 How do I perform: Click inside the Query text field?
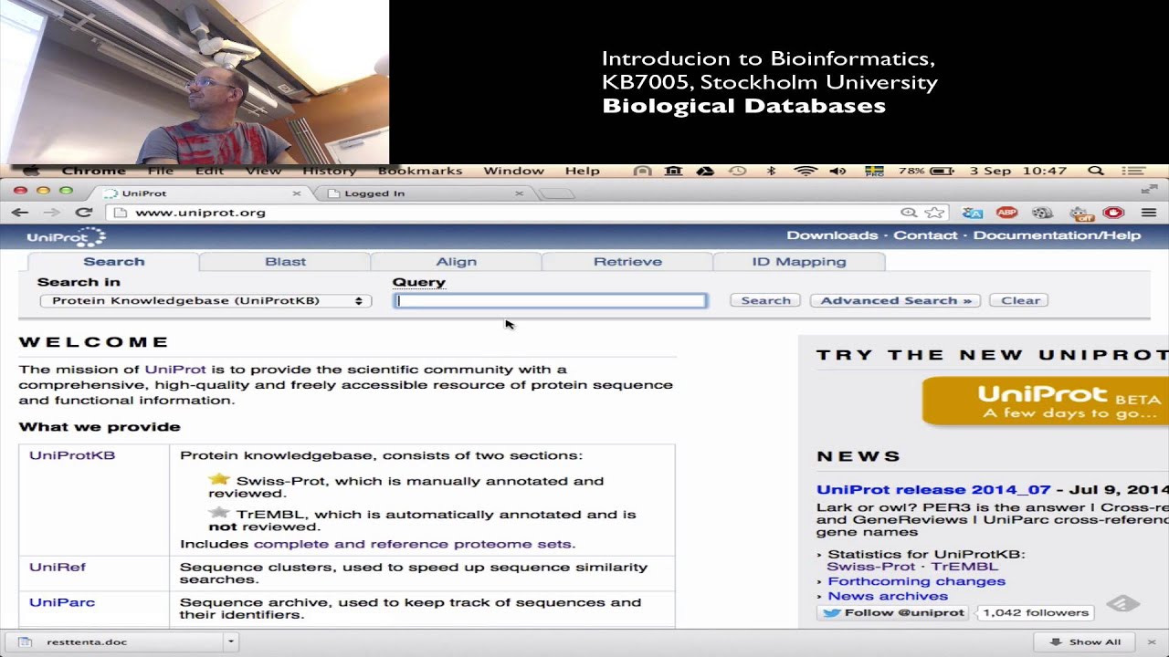pyautogui.click(x=551, y=300)
